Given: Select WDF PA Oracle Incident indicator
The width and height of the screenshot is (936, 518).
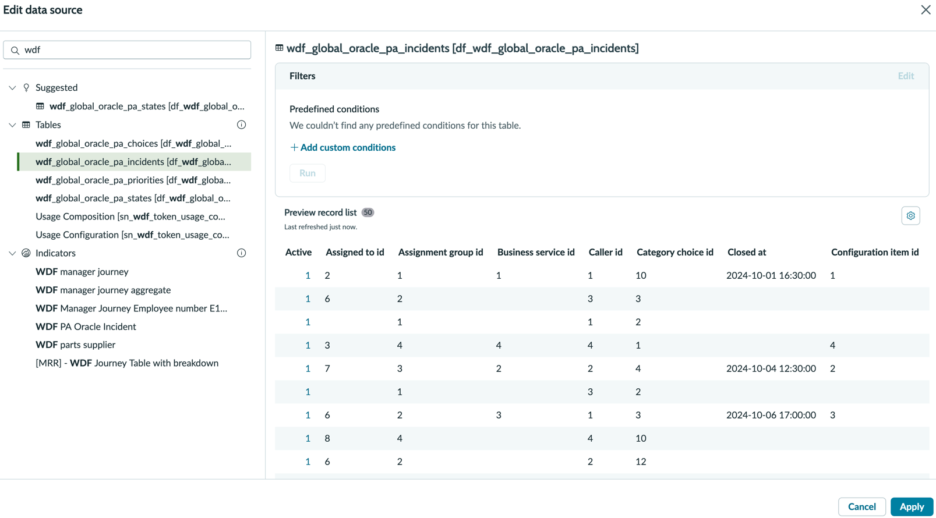Looking at the screenshot, I should coord(86,327).
